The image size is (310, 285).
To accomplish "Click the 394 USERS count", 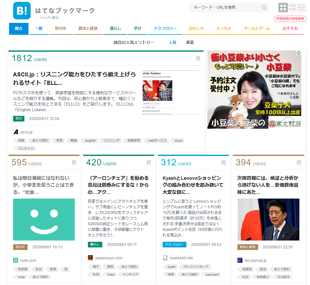I will click(251, 163).
